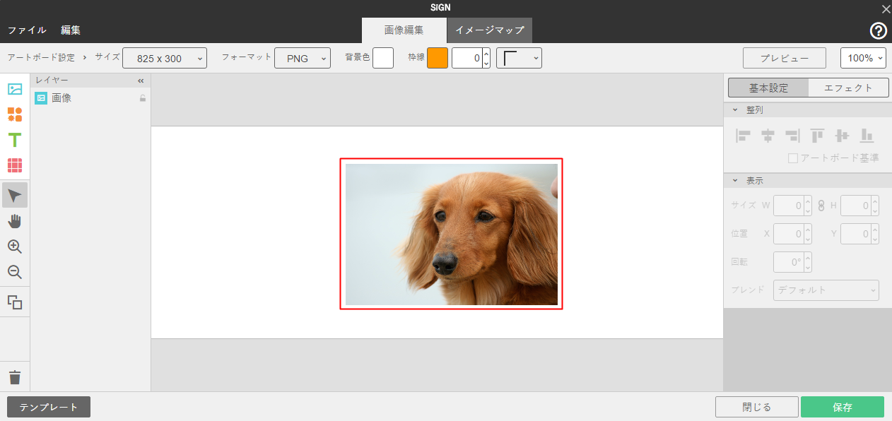Switch to the 画像編集 tab
892x421 pixels.
point(404,30)
